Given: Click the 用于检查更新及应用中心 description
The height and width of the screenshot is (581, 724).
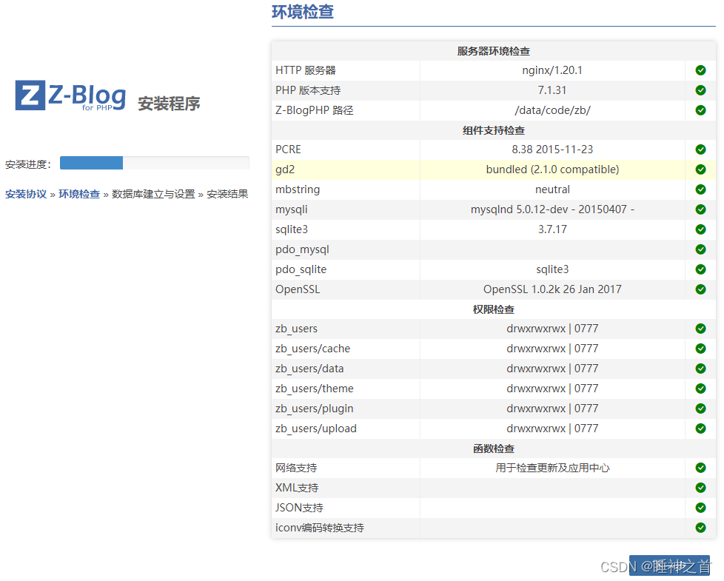Looking at the screenshot, I should pyautogui.click(x=552, y=468).
